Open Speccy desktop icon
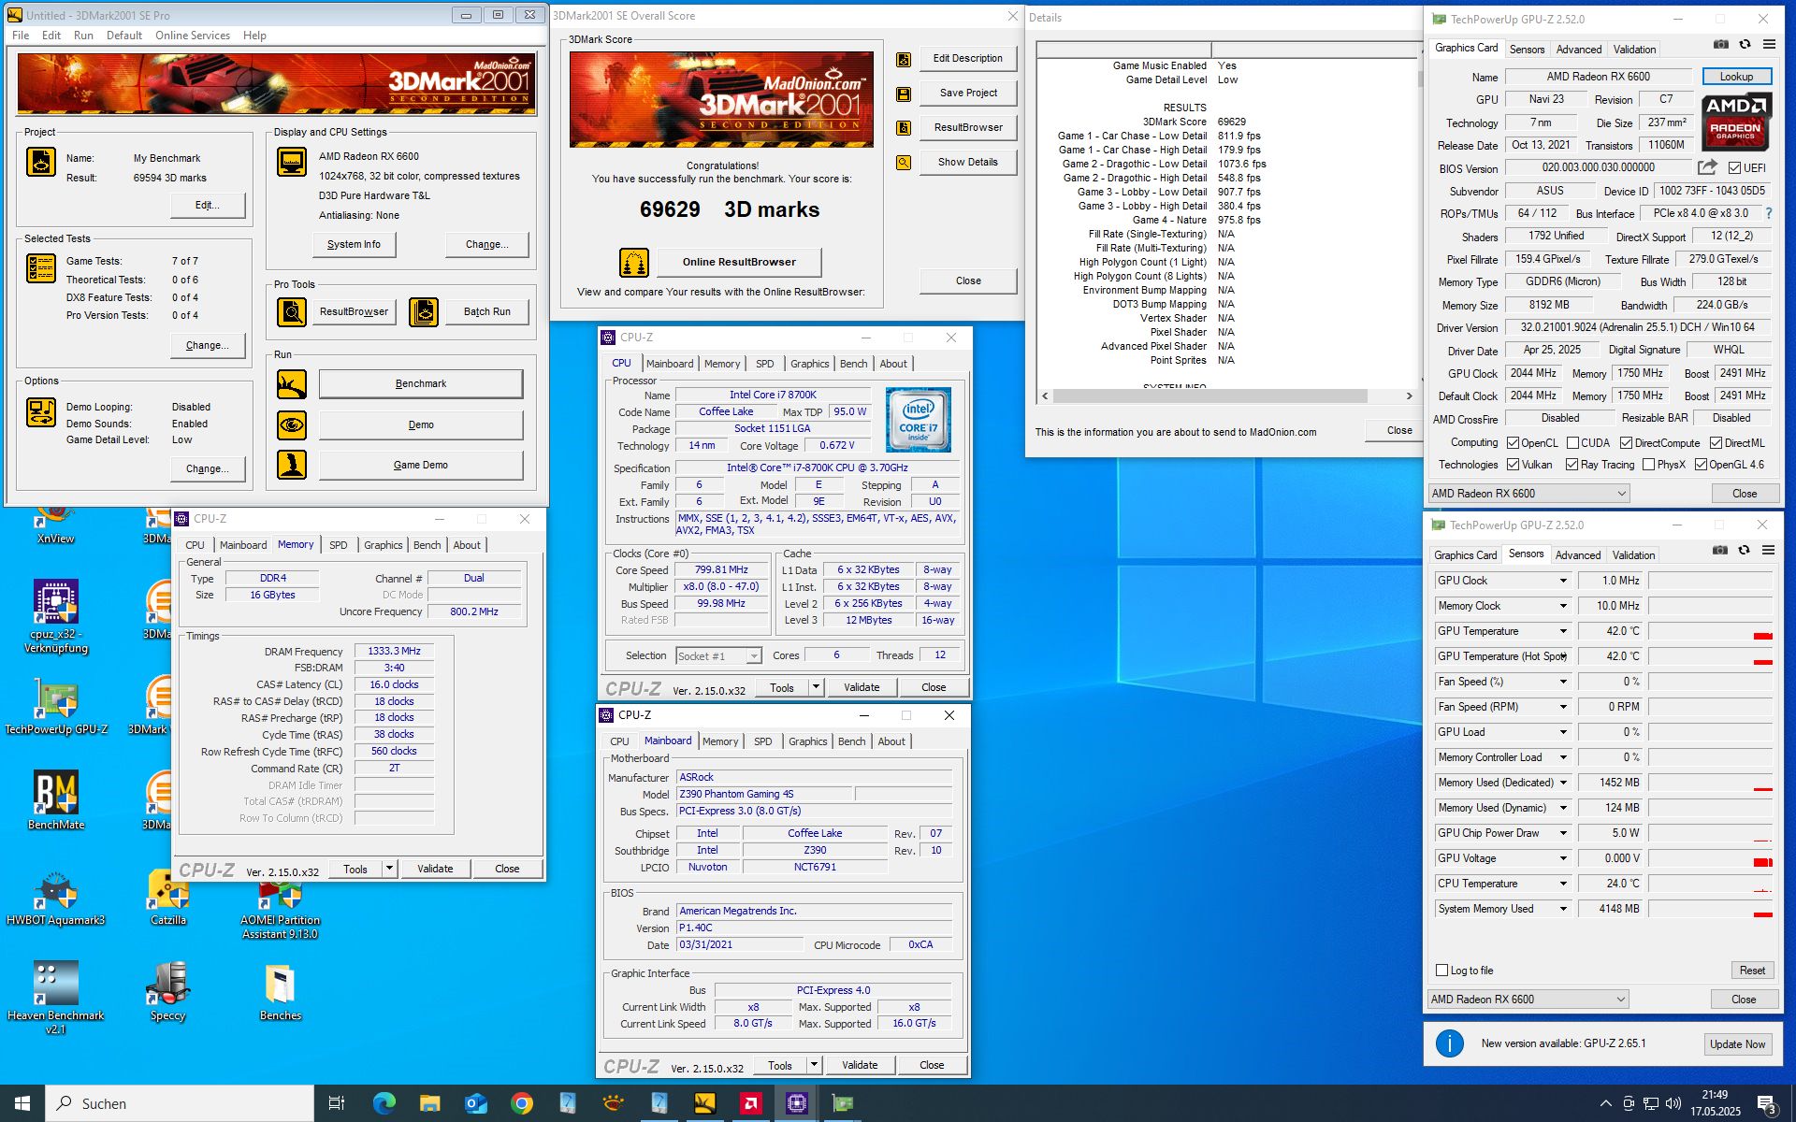 (x=168, y=991)
